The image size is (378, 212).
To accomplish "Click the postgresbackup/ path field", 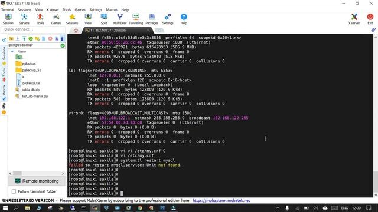I will click(34, 45).
